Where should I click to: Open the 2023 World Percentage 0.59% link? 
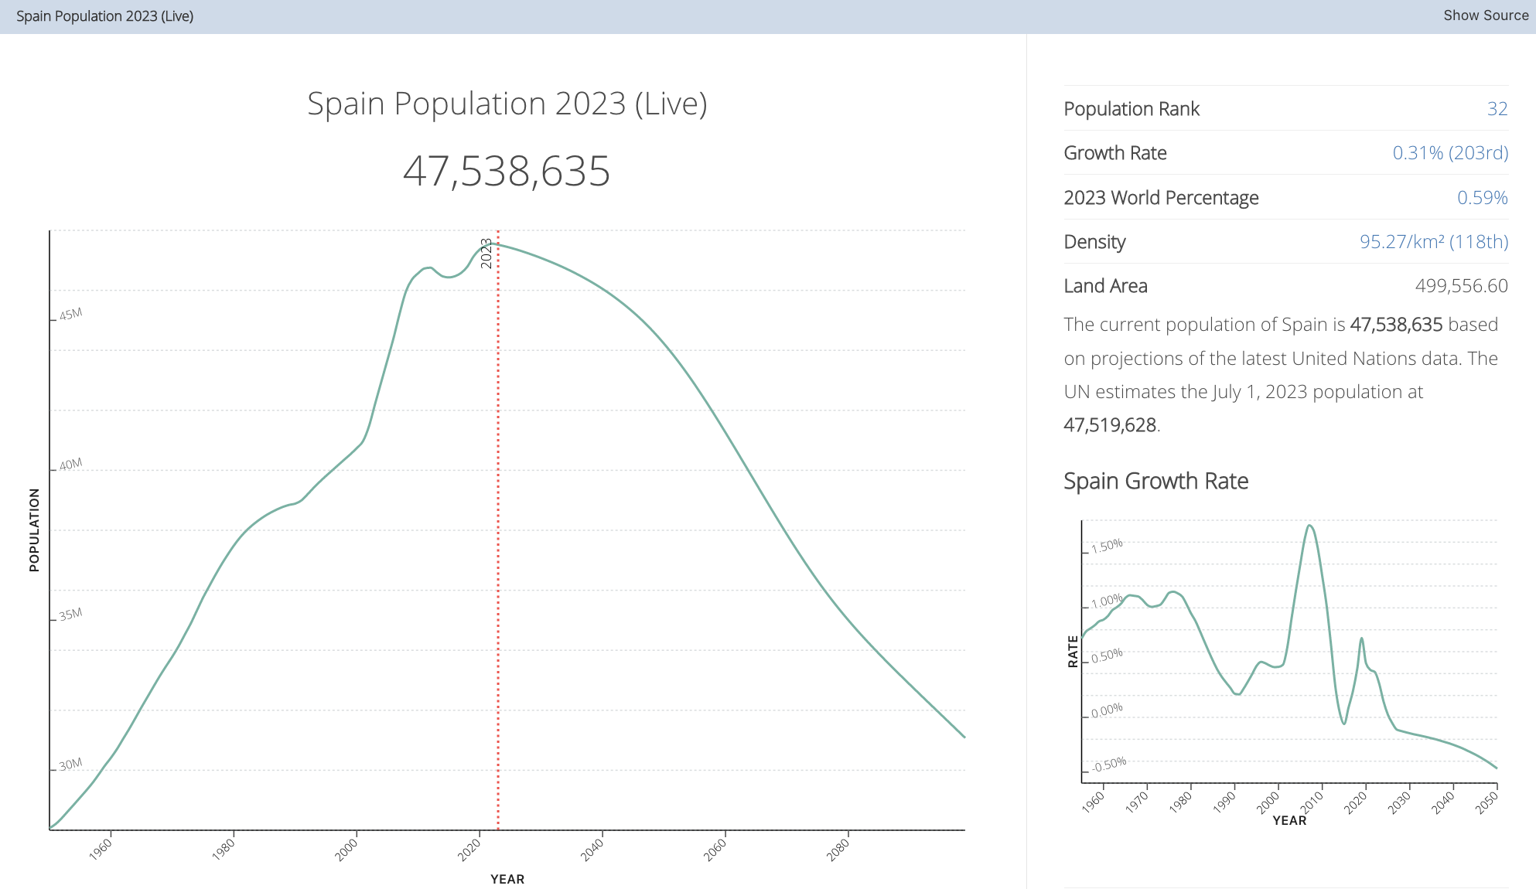point(1482,198)
